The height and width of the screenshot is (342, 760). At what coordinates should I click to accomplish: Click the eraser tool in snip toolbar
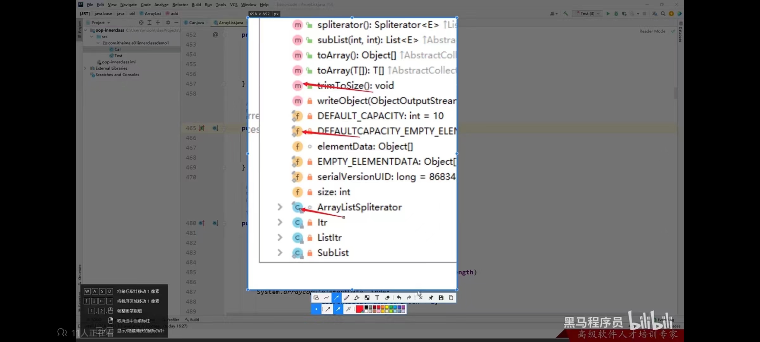[x=387, y=298]
